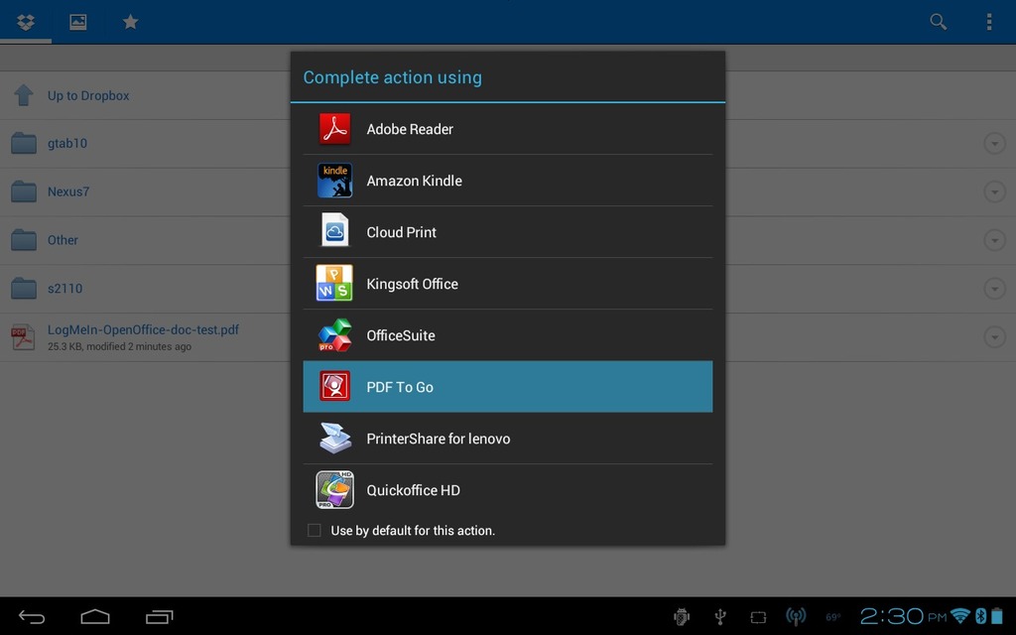Click the PDF file type icon
The width and height of the screenshot is (1016, 635).
(23, 337)
